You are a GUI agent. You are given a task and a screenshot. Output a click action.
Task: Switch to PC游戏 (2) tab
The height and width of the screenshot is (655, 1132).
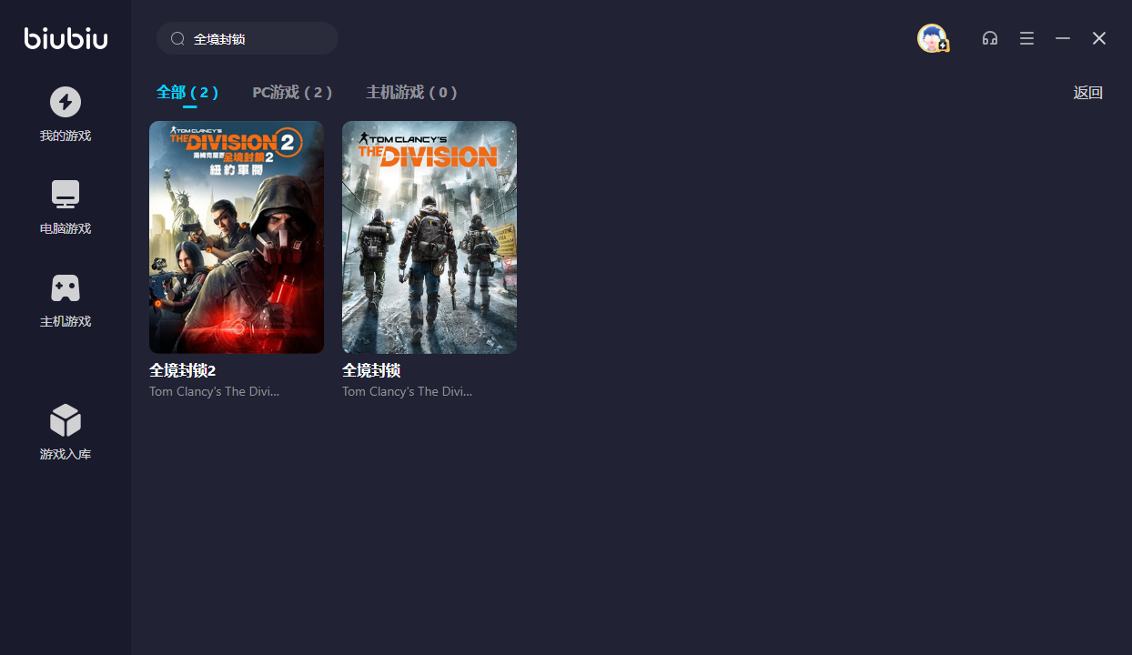292,93
